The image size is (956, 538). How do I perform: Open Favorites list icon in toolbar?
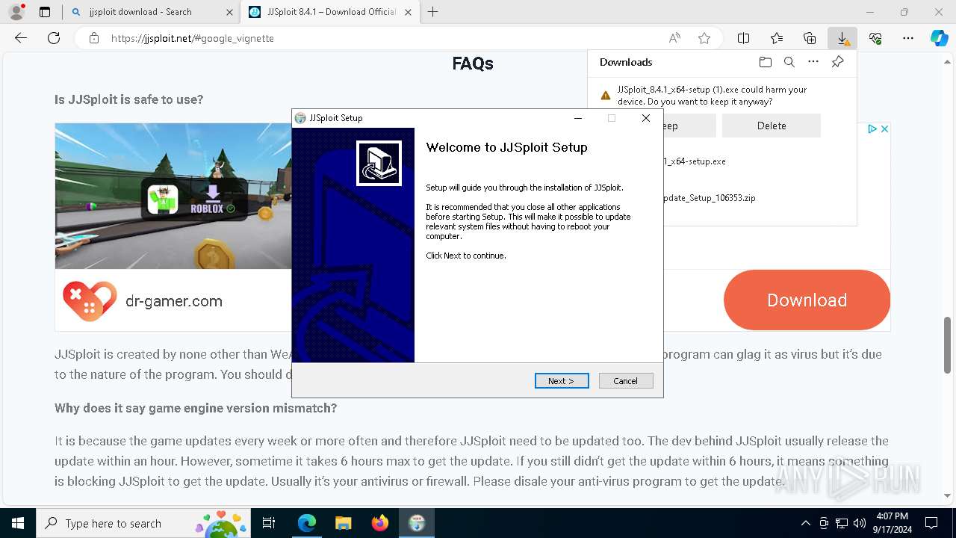point(777,38)
